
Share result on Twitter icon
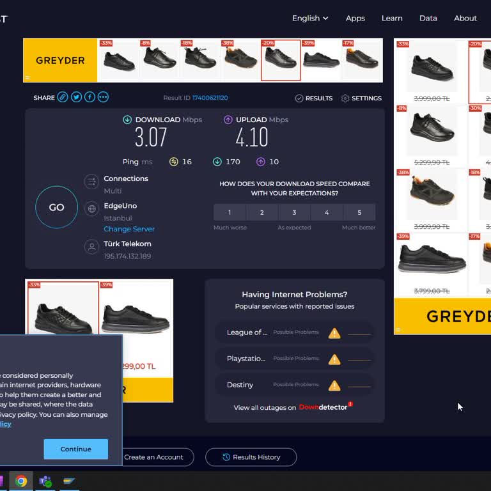coord(76,97)
